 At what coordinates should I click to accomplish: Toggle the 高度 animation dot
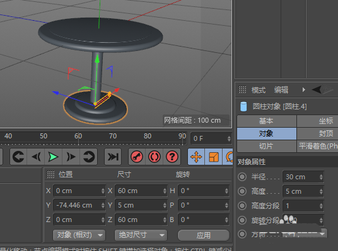coord(242,191)
